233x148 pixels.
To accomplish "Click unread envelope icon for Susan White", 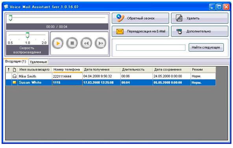I will (x=15, y=82).
